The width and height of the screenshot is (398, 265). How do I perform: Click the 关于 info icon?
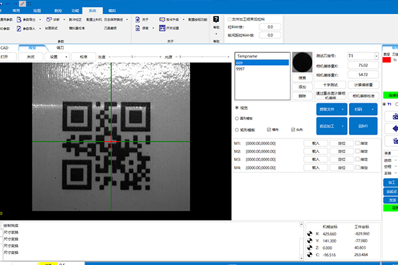tap(137, 21)
